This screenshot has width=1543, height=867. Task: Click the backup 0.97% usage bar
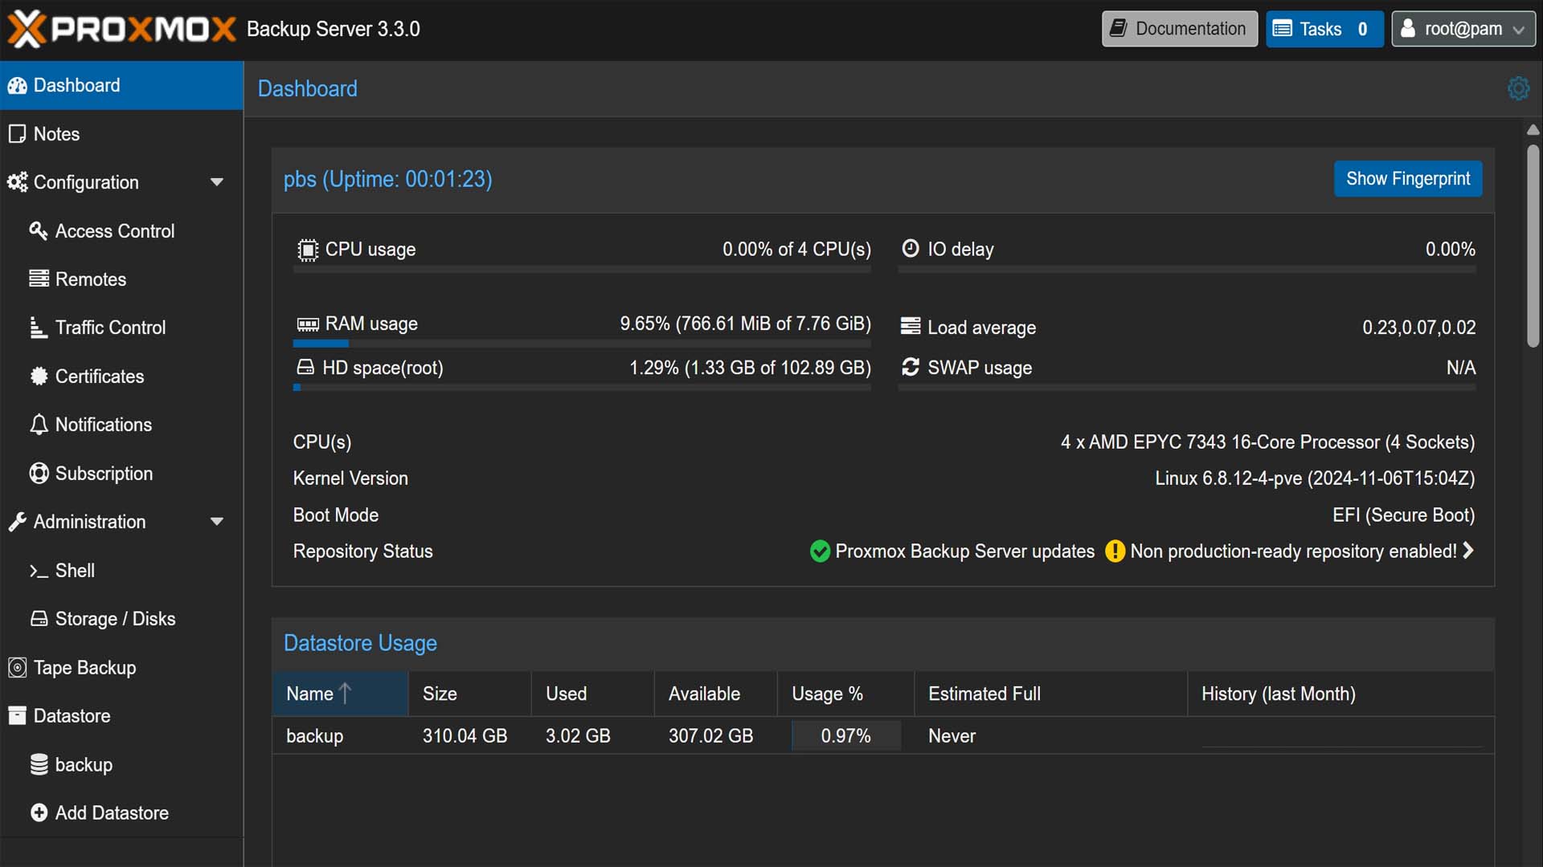[845, 736]
